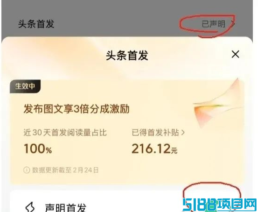Image resolution: width=258 pixels, height=212 pixels.
Task: Open the 已声明 status in the top row
Action: (213, 24)
